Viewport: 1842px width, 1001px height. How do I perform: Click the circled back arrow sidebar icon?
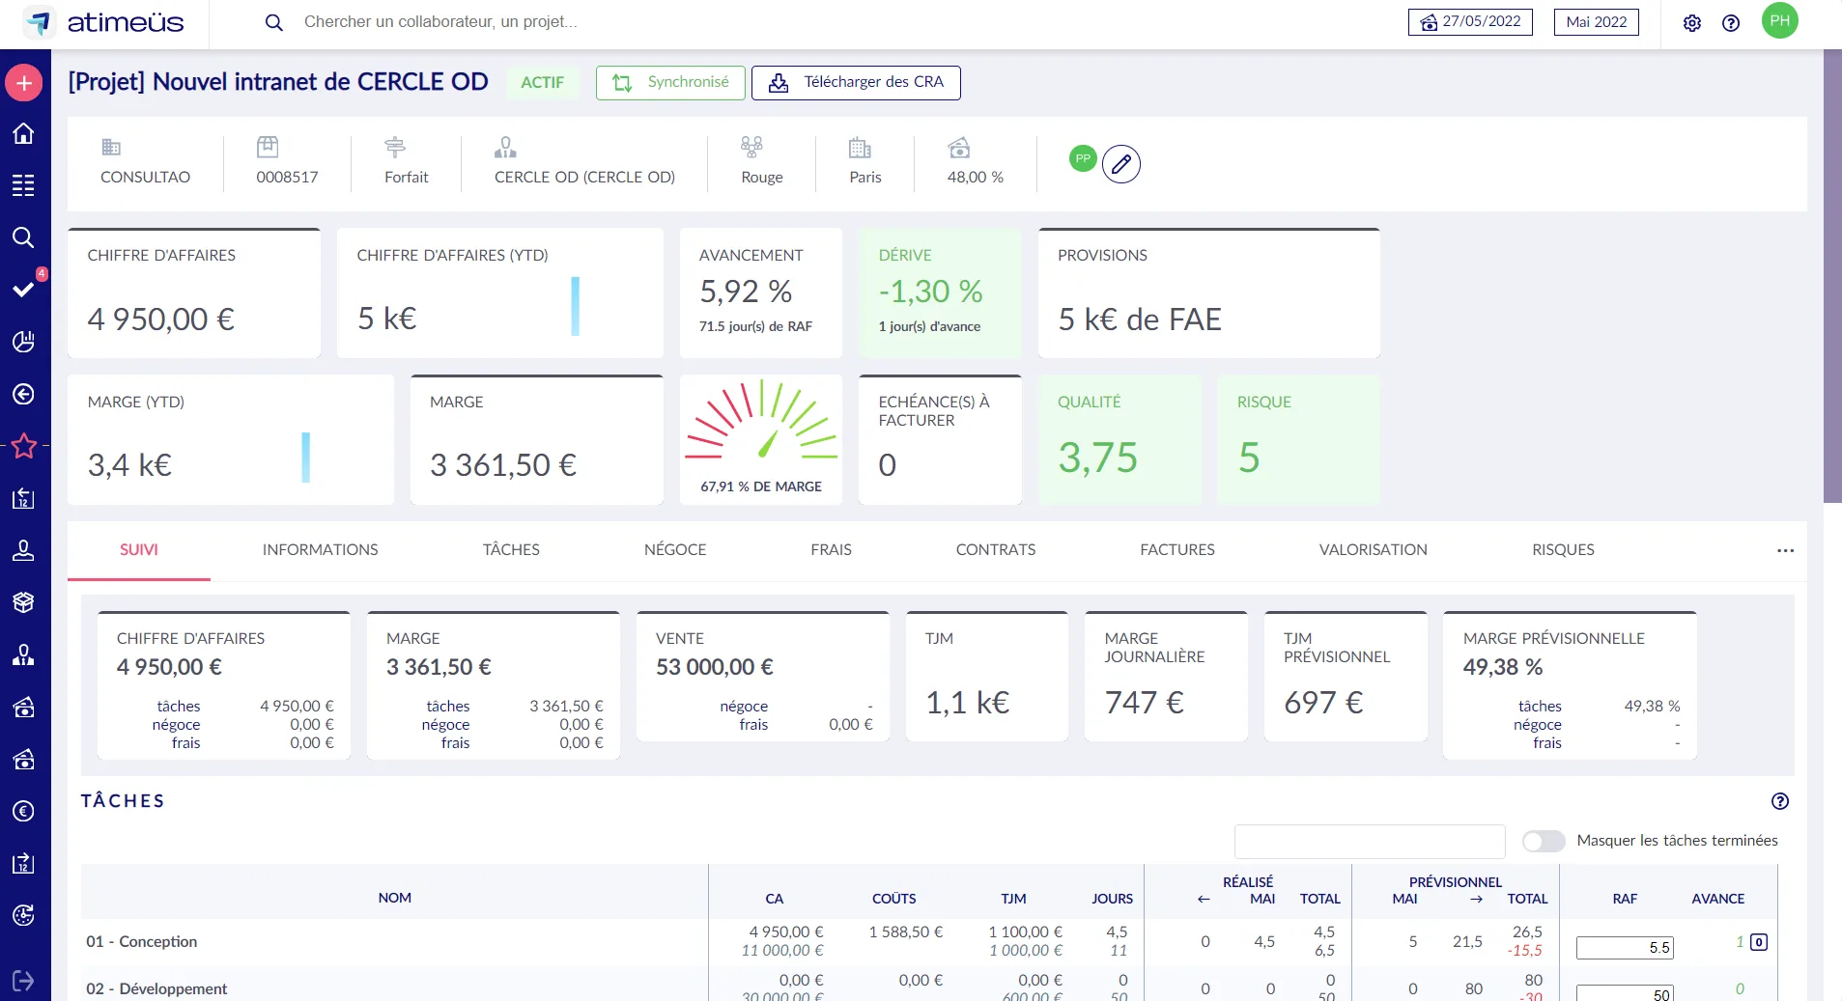click(24, 394)
